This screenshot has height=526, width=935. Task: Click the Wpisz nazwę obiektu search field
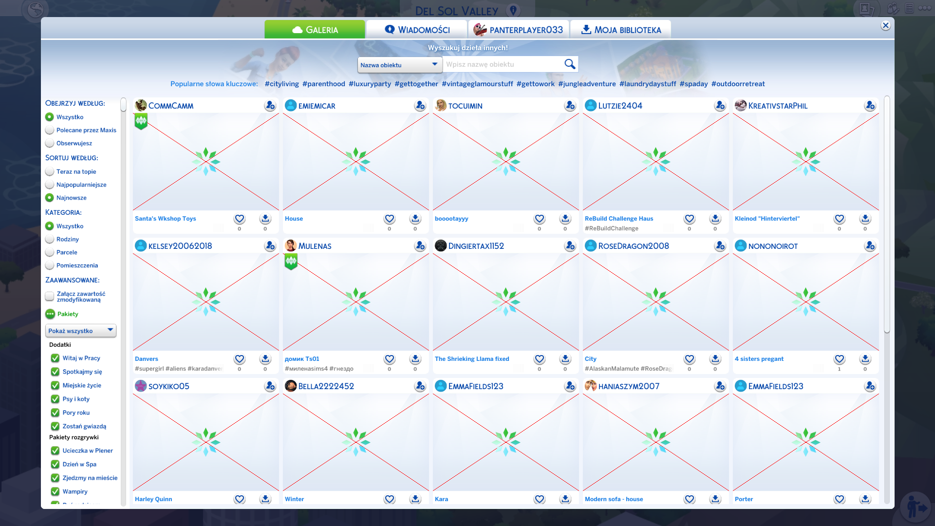point(502,64)
